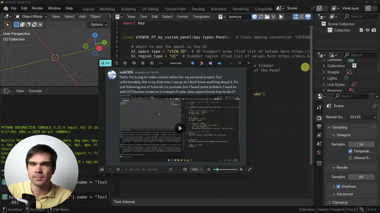This screenshot has height=213, width=380.
Task: Hide the Collection using its eye toggle
Action: point(367,30)
